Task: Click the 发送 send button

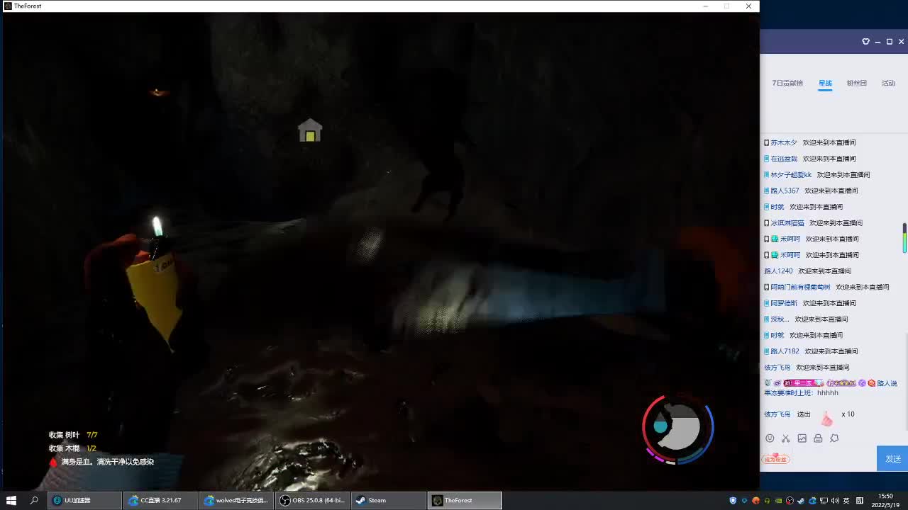Action: tap(892, 459)
